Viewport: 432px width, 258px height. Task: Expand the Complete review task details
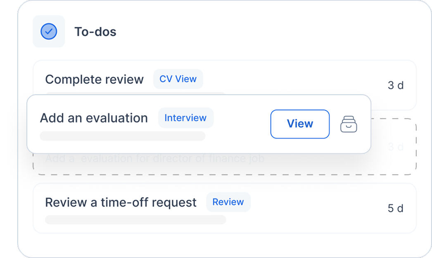(95, 79)
